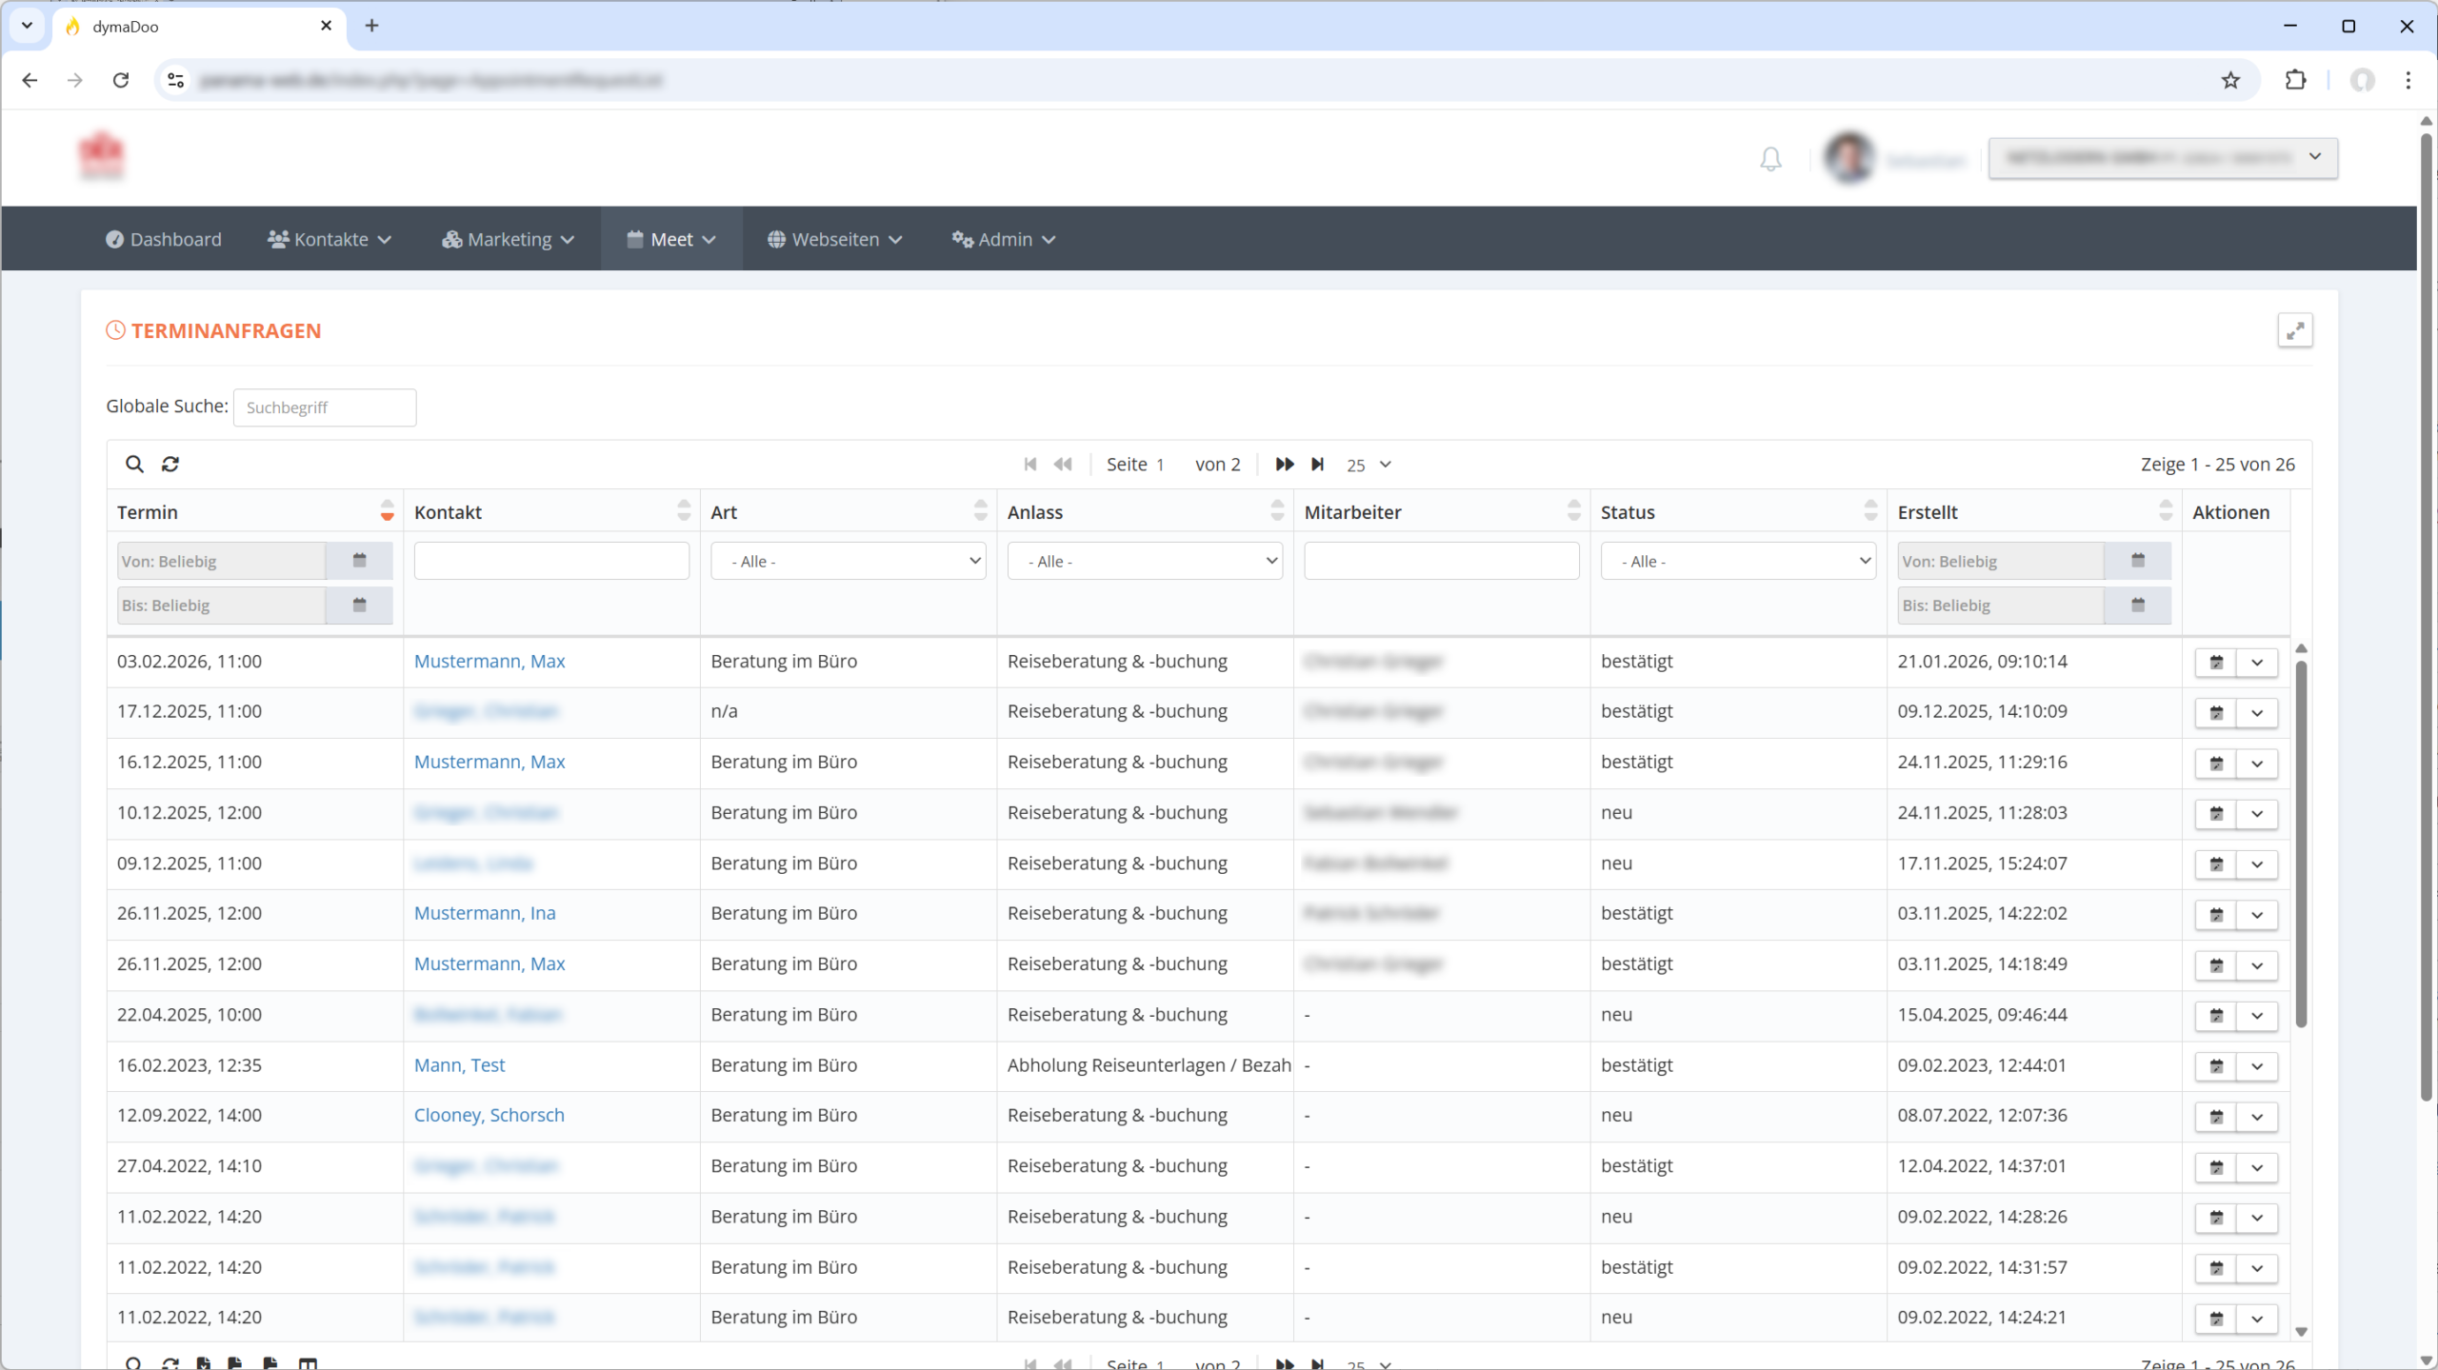
Task: Click the Globale Suche input field
Action: click(324, 407)
